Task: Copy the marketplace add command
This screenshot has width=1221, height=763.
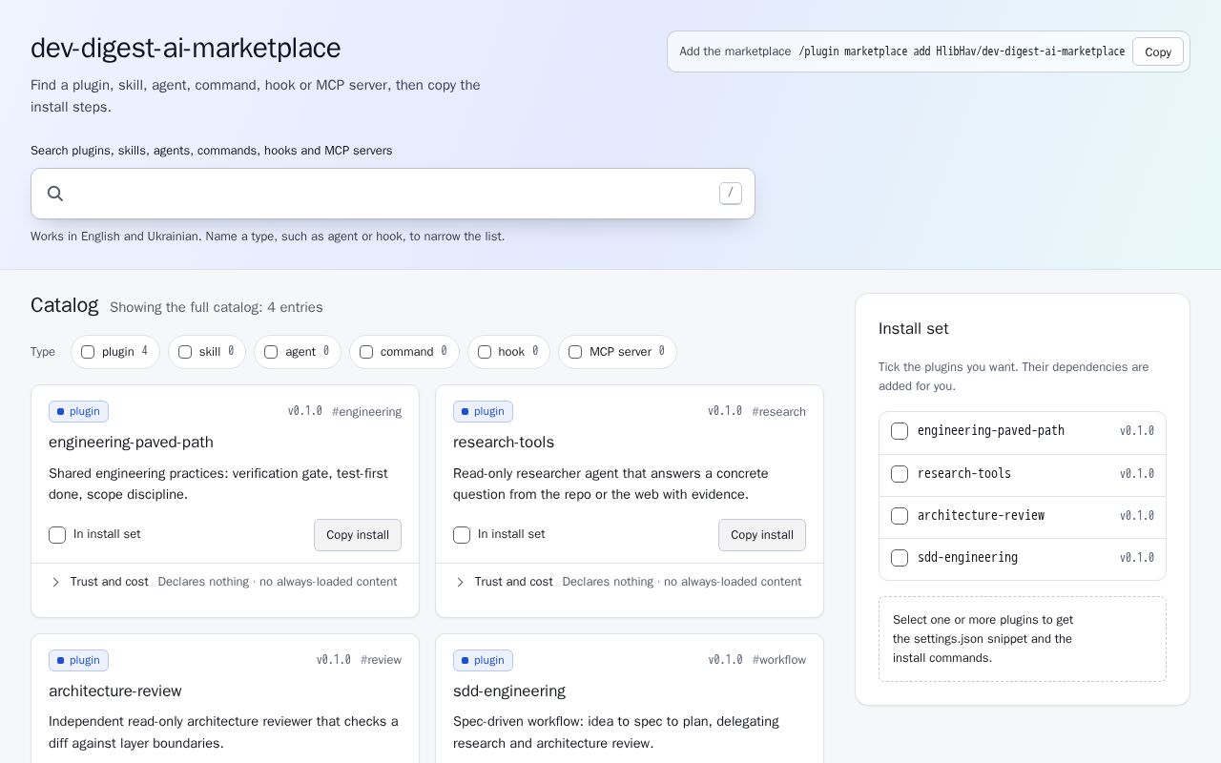Action: coord(1158,52)
